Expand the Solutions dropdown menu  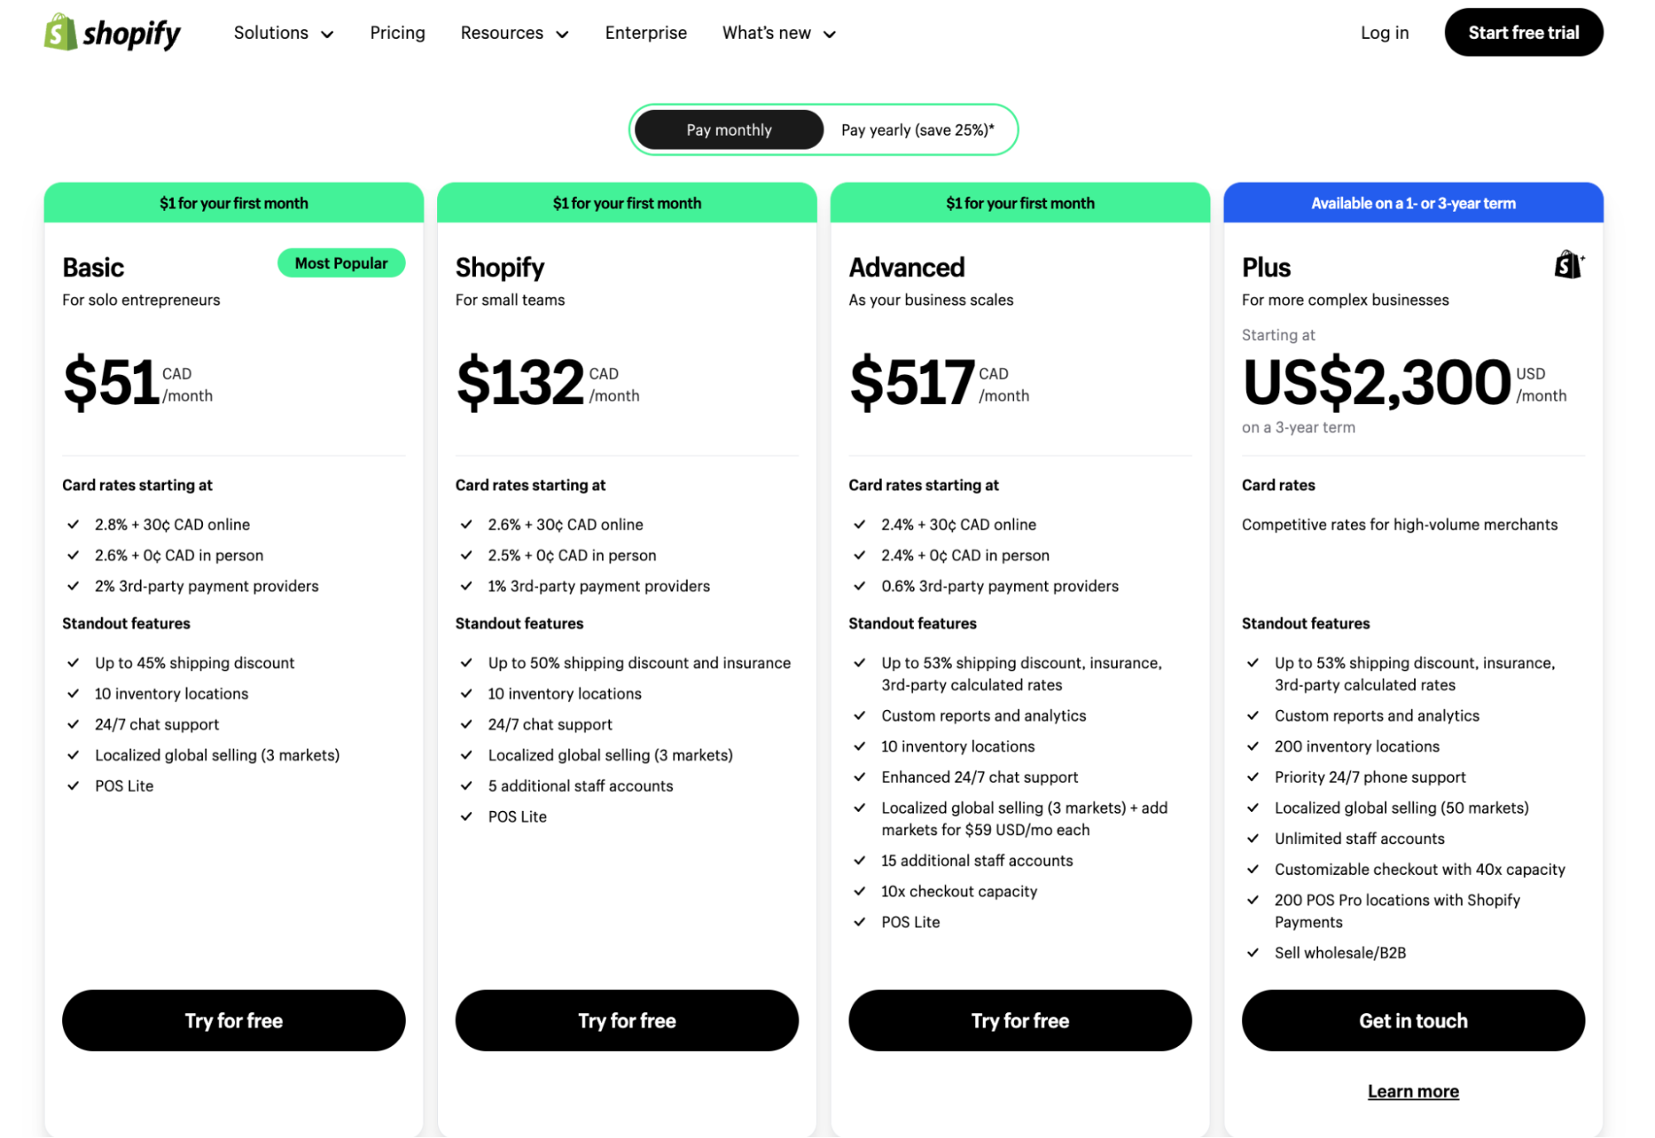pyautogui.click(x=283, y=33)
